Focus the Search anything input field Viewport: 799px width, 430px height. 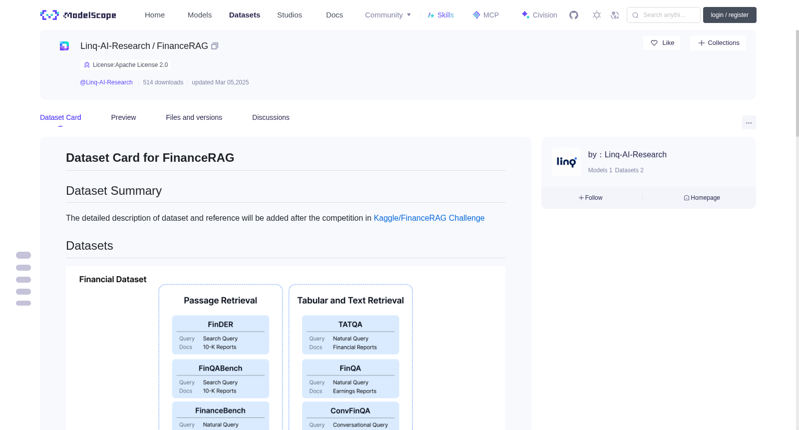pos(664,15)
